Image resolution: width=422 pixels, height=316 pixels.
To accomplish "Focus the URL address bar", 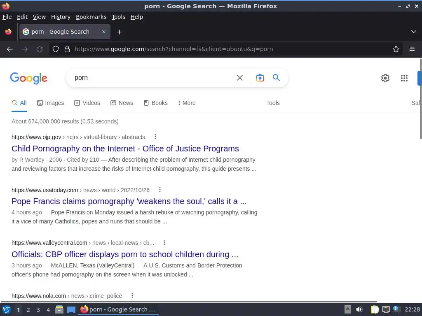I will [x=226, y=49].
